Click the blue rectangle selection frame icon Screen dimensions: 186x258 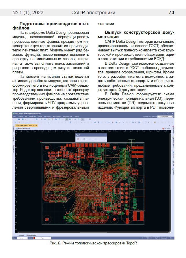27,122
